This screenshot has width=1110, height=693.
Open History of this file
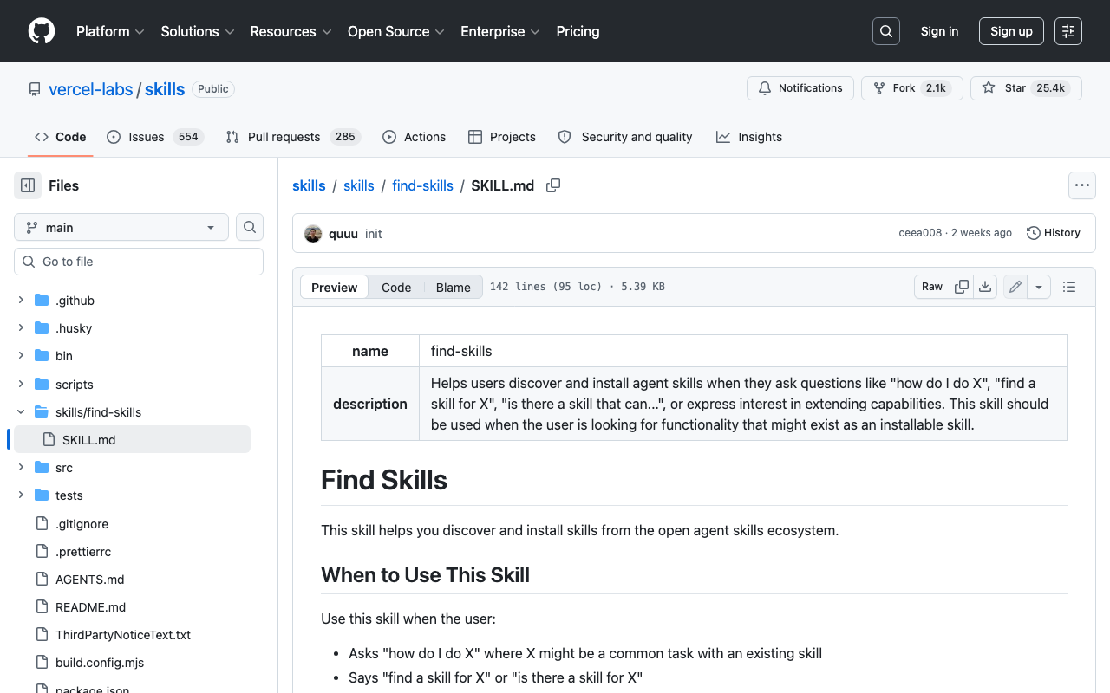pos(1054,233)
